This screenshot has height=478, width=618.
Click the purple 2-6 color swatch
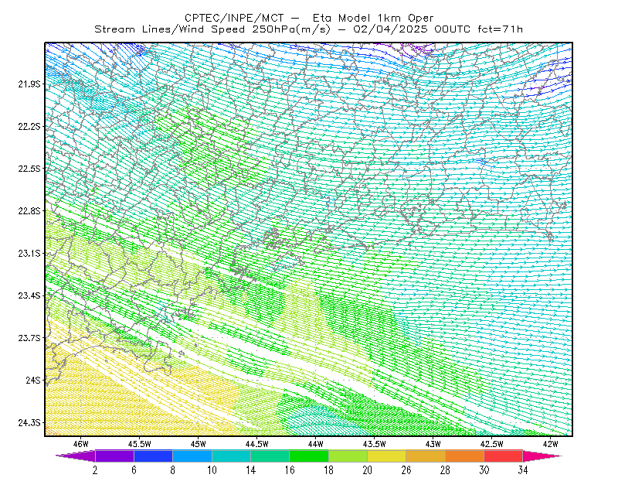(x=114, y=456)
